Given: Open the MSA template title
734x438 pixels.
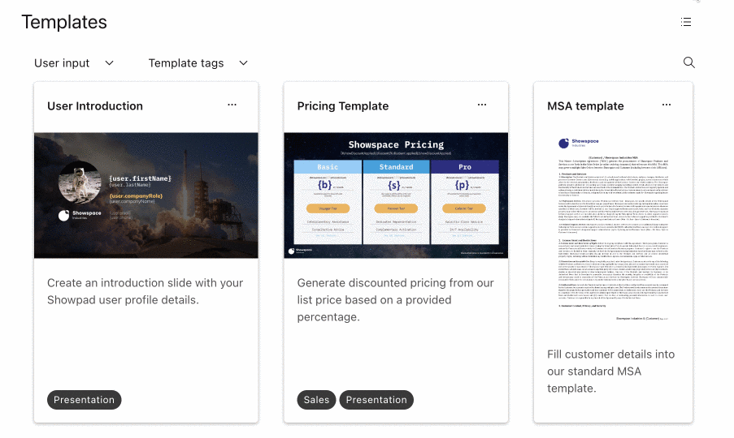Looking at the screenshot, I should point(585,106).
